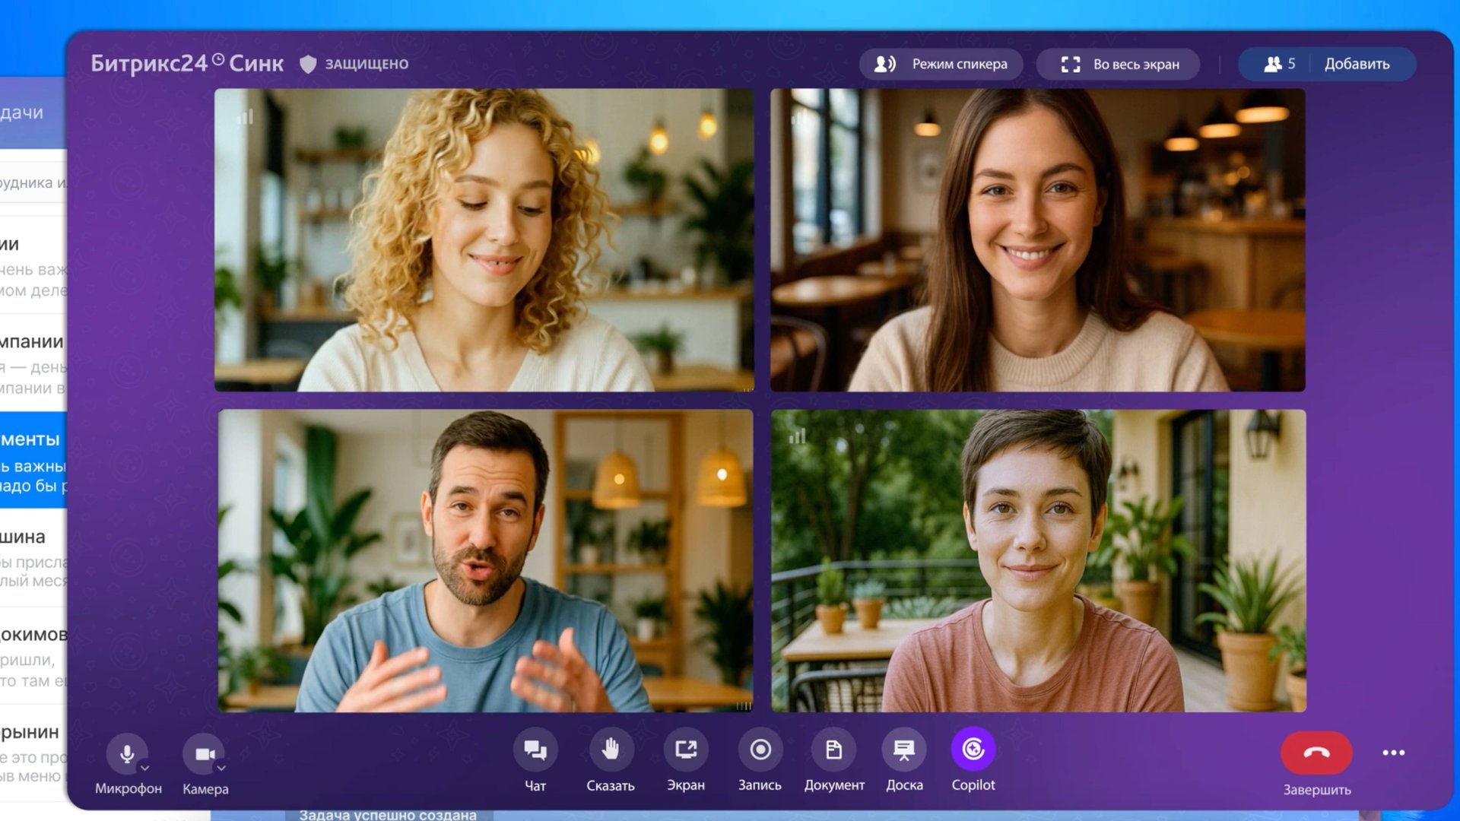This screenshot has width=1460, height=821.
Task: Start screen sharing via Экран icon
Action: point(686,750)
